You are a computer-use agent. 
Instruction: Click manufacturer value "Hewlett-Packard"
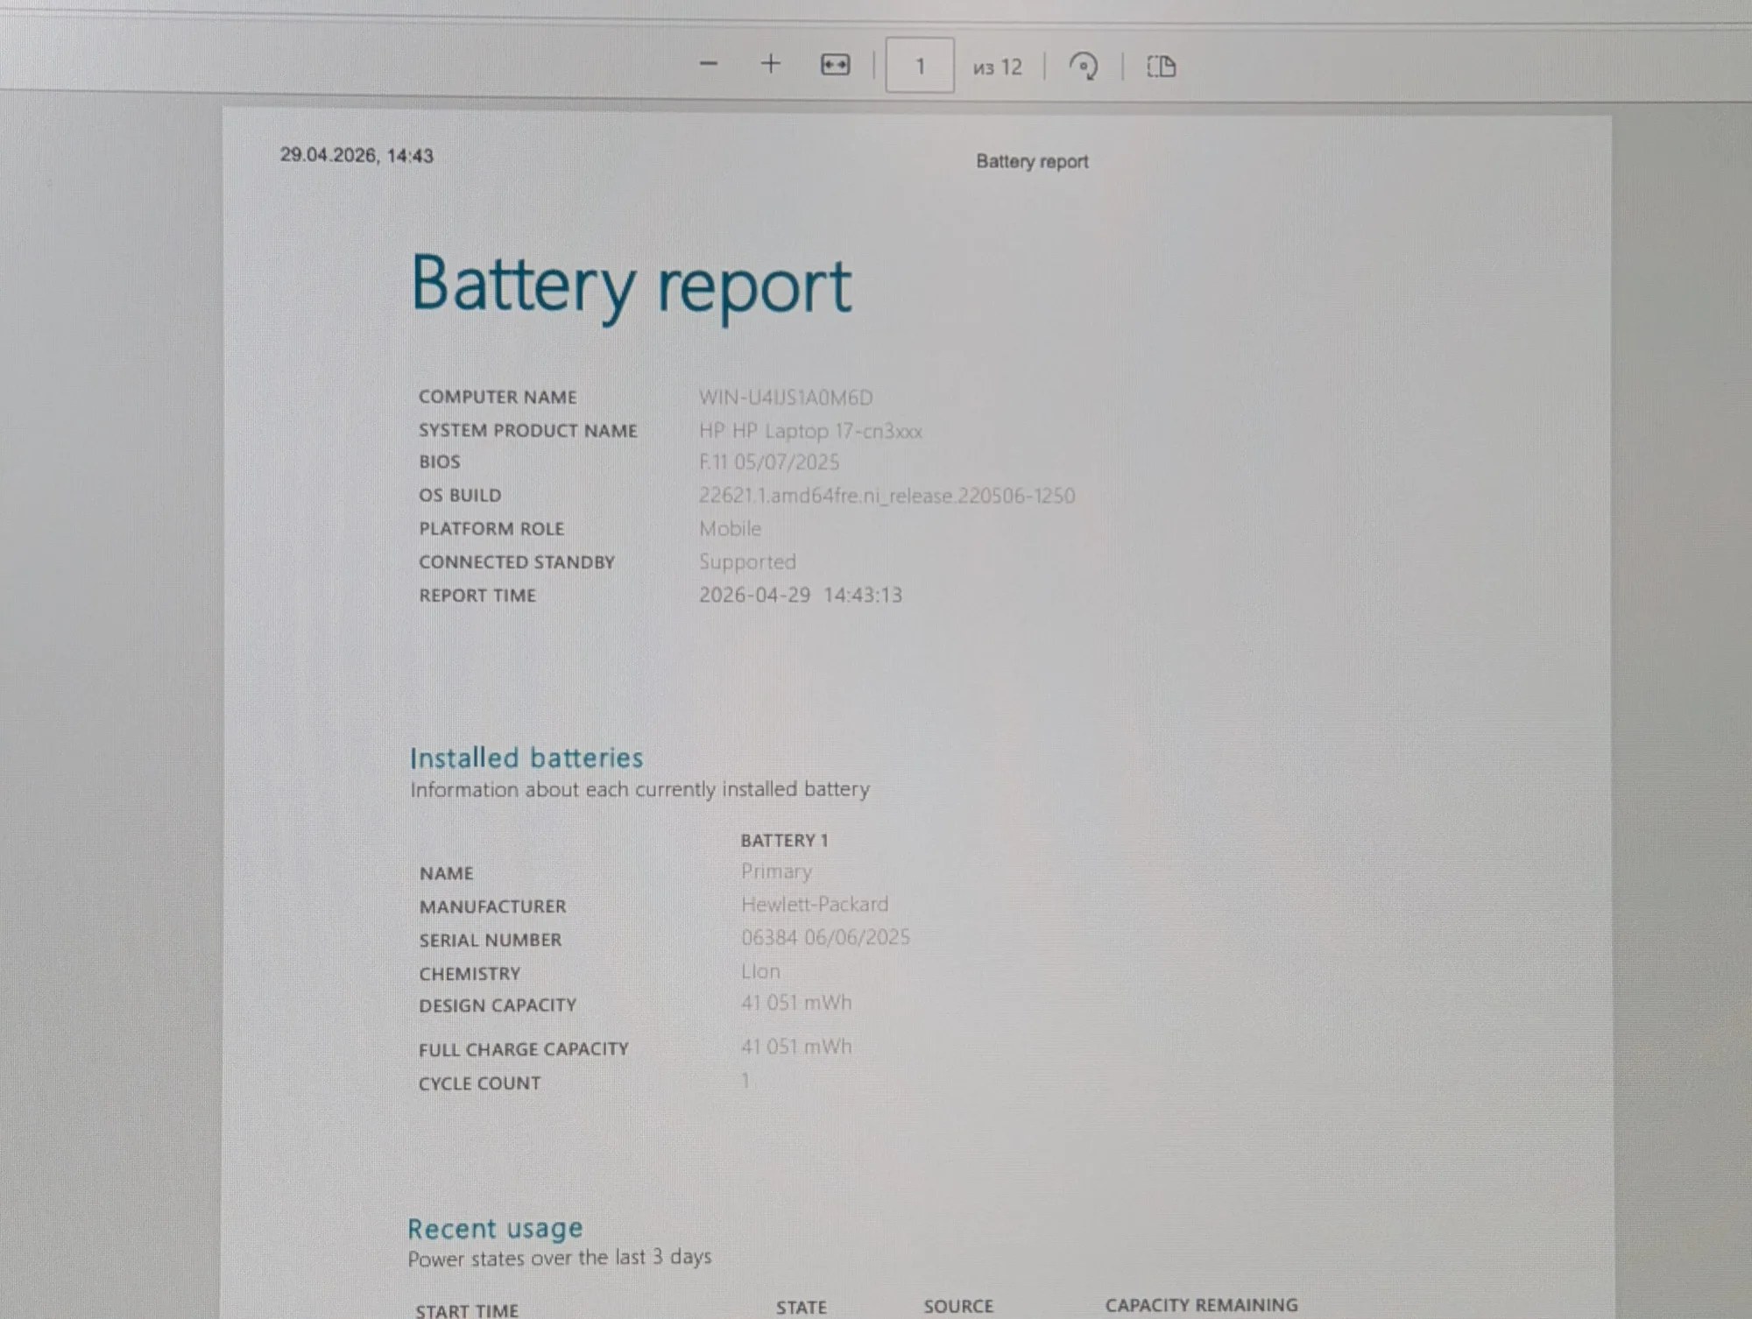click(815, 904)
